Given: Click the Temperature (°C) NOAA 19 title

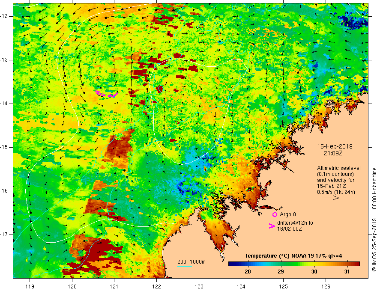Looking at the screenshot, I should point(293,256).
